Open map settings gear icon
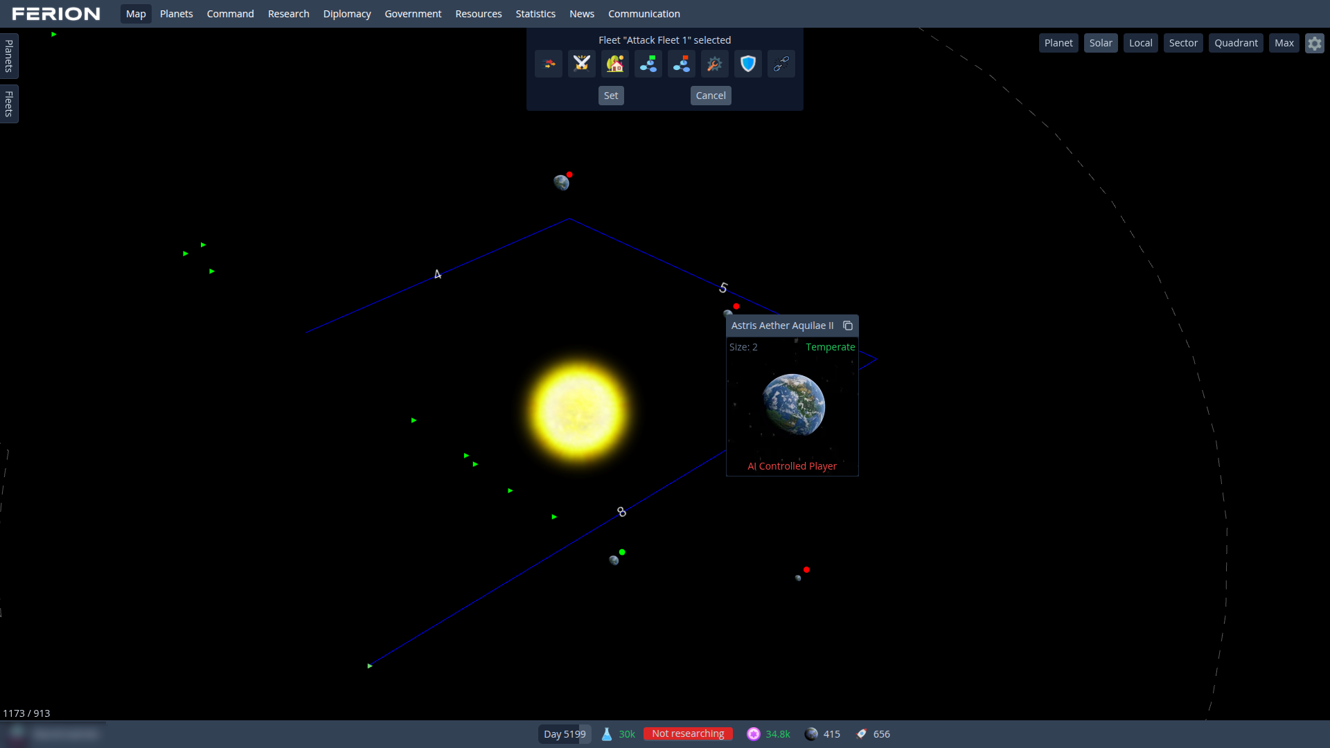The height and width of the screenshot is (748, 1330). click(1314, 43)
